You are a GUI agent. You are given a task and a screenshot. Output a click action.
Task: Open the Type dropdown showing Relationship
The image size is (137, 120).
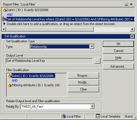[x=92, y=46]
